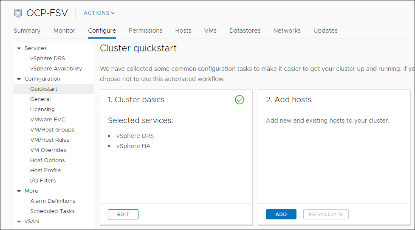Click the blue ADD hosts button
This screenshot has height=230, width=415.
(281, 214)
